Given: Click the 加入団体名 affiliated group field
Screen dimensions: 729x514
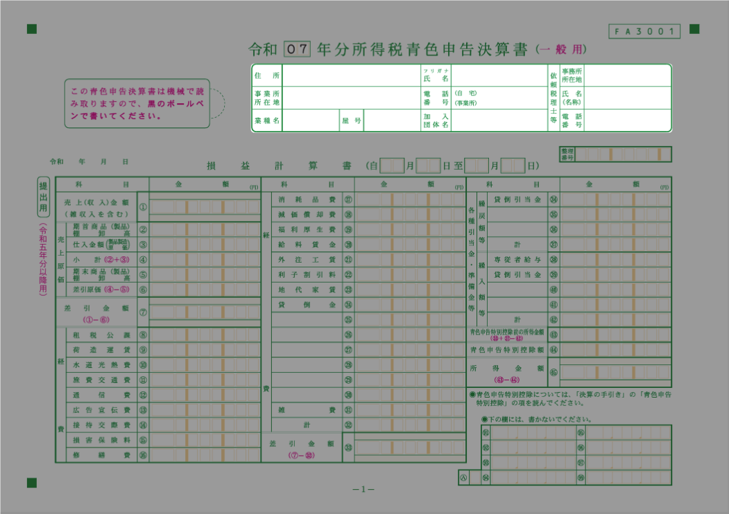Looking at the screenshot, I should 499,121.
